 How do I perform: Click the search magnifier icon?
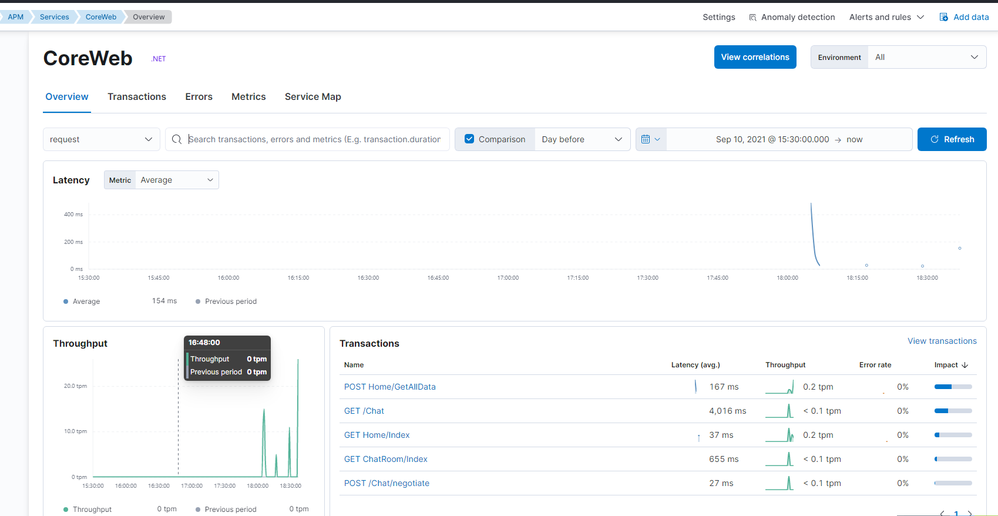click(176, 139)
